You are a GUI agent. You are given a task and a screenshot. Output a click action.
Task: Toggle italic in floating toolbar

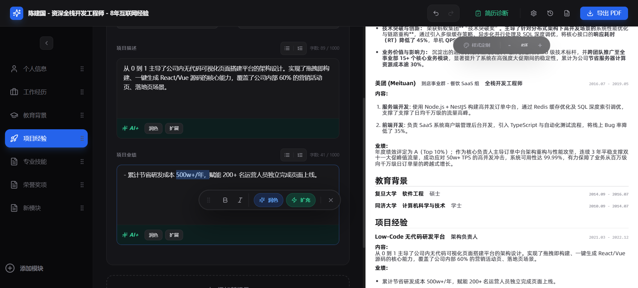coord(240,200)
